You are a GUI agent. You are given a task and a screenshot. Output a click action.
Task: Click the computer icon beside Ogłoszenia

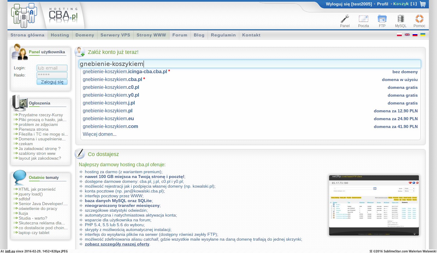[20, 103]
